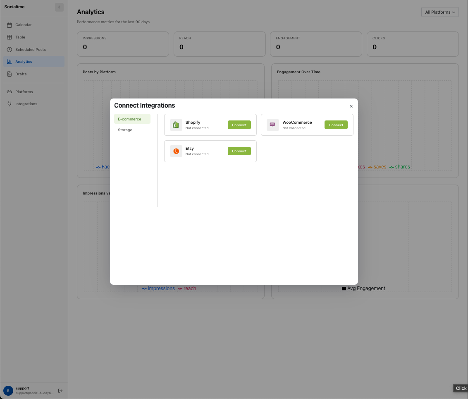Open the Calendar view in sidebar

point(9,25)
